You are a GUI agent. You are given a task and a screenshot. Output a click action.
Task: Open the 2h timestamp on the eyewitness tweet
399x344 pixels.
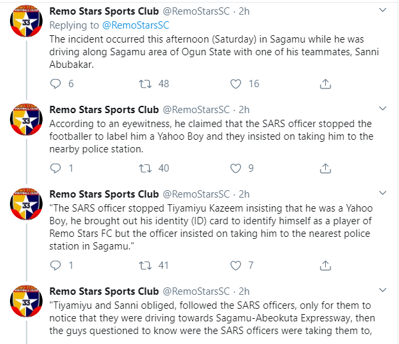click(243, 109)
